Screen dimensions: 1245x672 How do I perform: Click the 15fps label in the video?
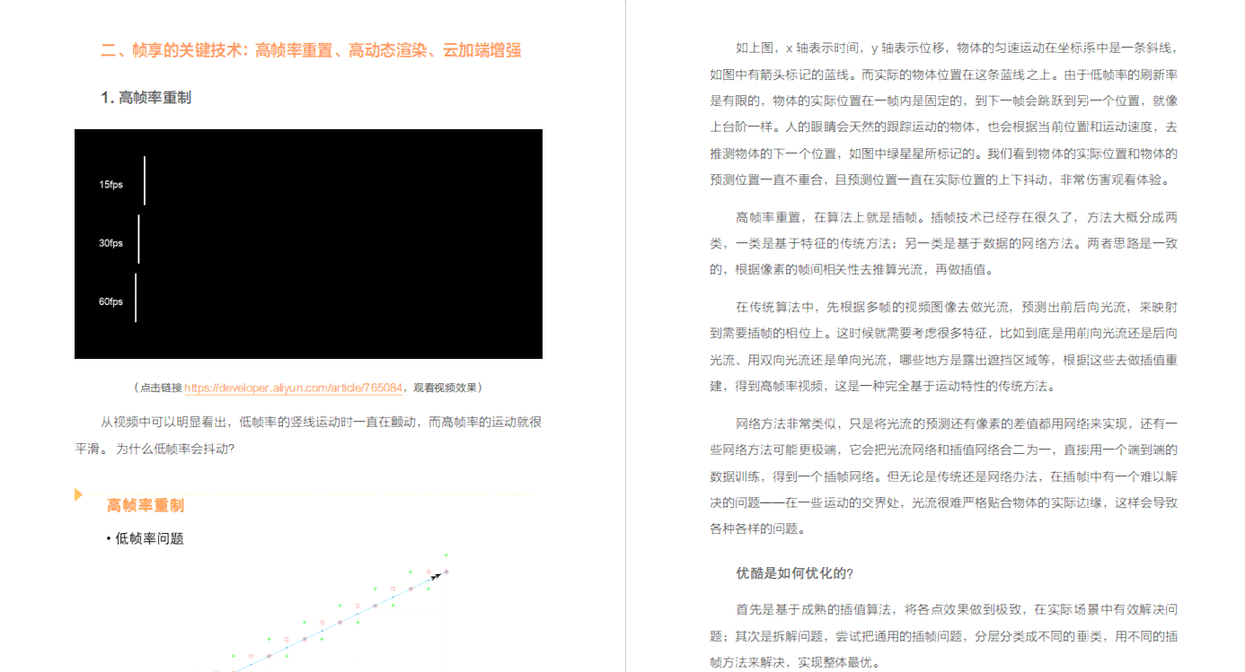(x=110, y=184)
